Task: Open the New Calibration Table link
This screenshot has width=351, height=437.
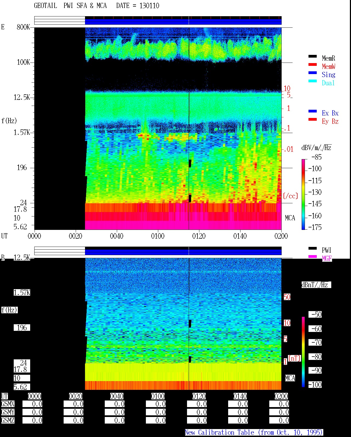Action: 254,432
